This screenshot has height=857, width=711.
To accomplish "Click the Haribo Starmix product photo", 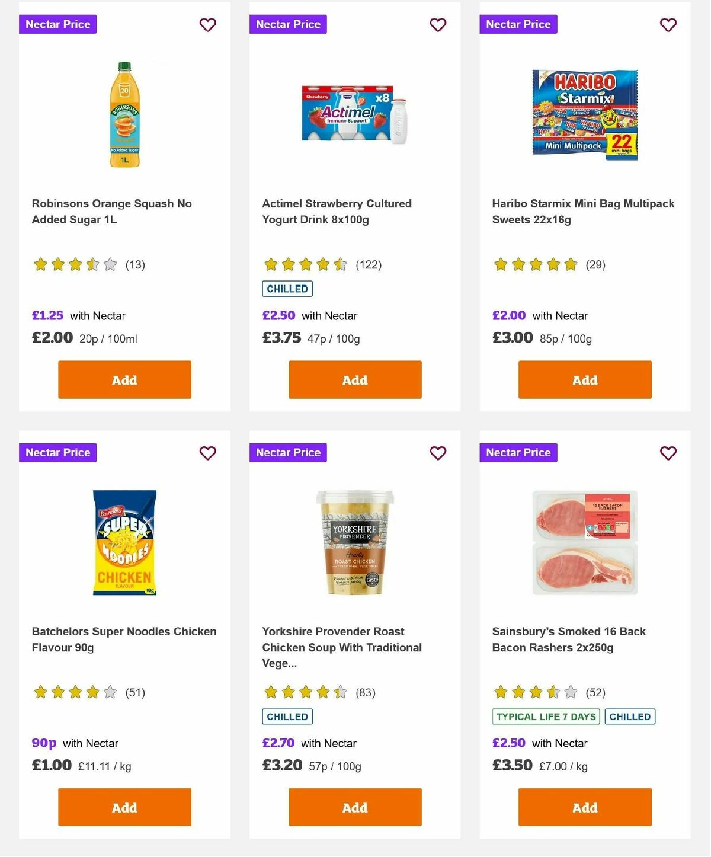I will (584, 111).
